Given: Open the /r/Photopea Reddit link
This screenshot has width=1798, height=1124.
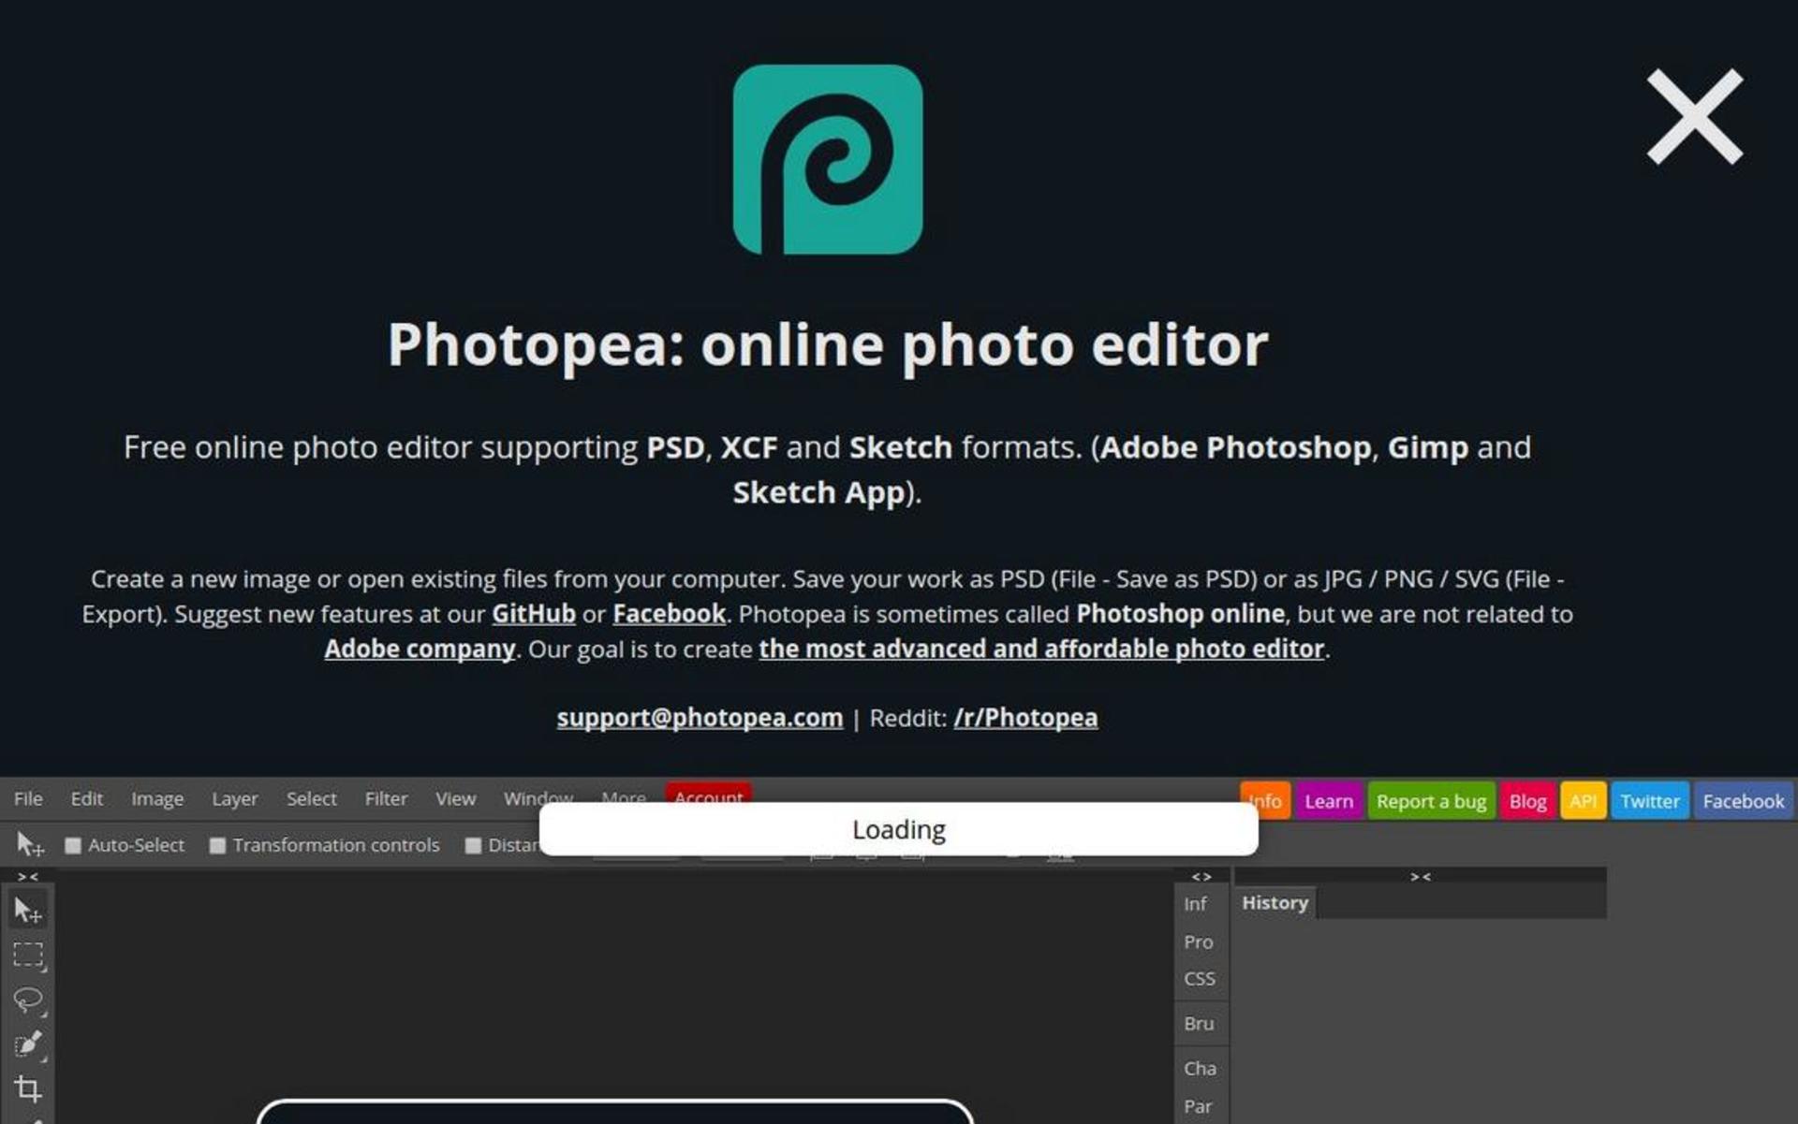Looking at the screenshot, I should point(1025,718).
